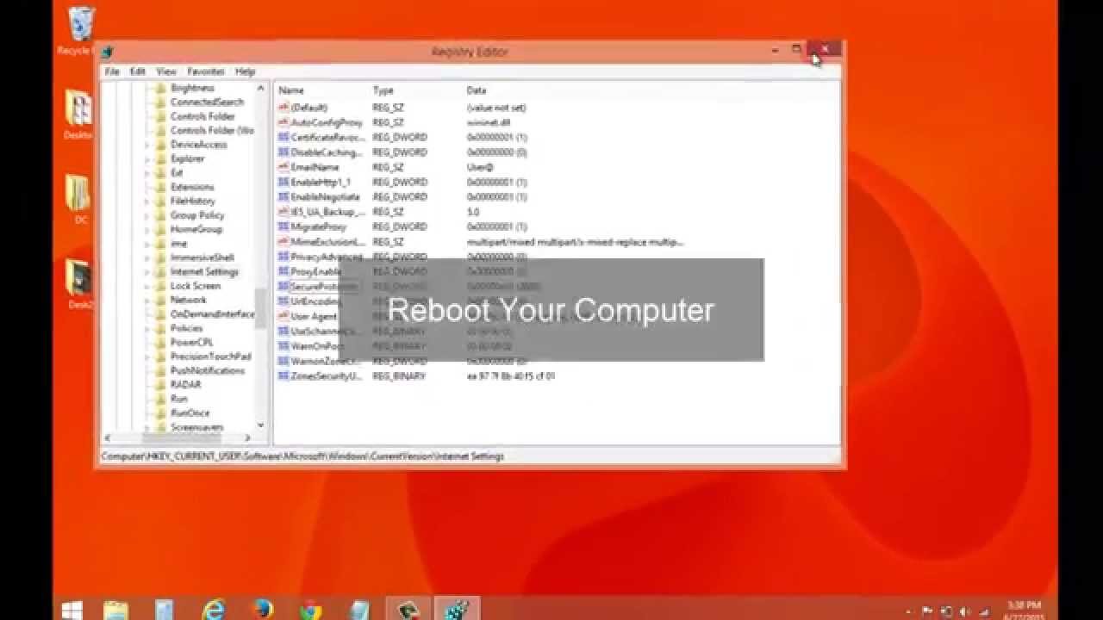The width and height of the screenshot is (1103, 620).
Task: Select the first Controls Folder key
Action: pyautogui.click(x=203, y=116)
